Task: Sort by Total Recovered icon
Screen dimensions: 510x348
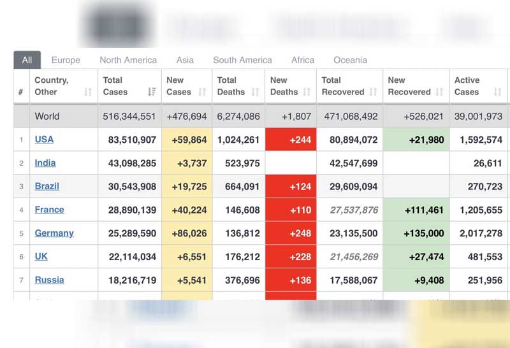Action: [x=373, y=92]
